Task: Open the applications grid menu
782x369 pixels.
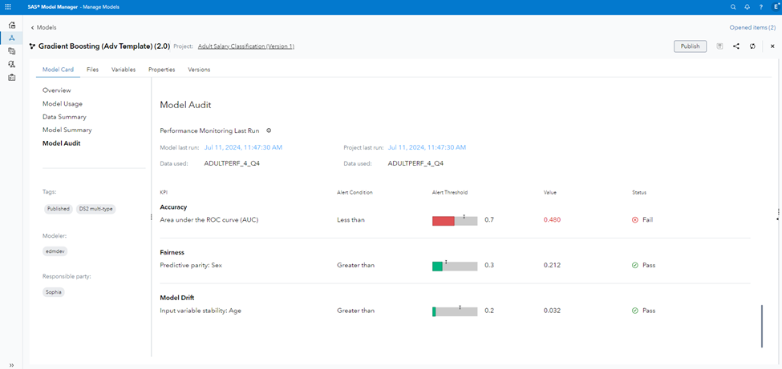Action: click(8, 6)
